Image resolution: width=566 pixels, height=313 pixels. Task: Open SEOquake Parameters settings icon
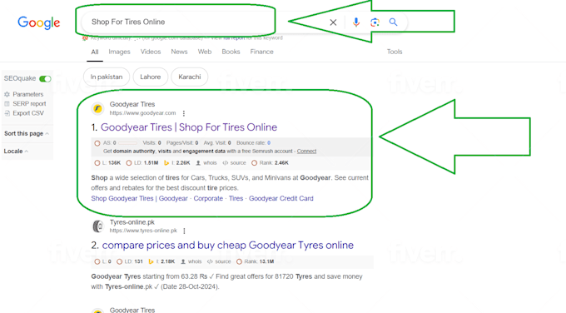click(7, 94)
